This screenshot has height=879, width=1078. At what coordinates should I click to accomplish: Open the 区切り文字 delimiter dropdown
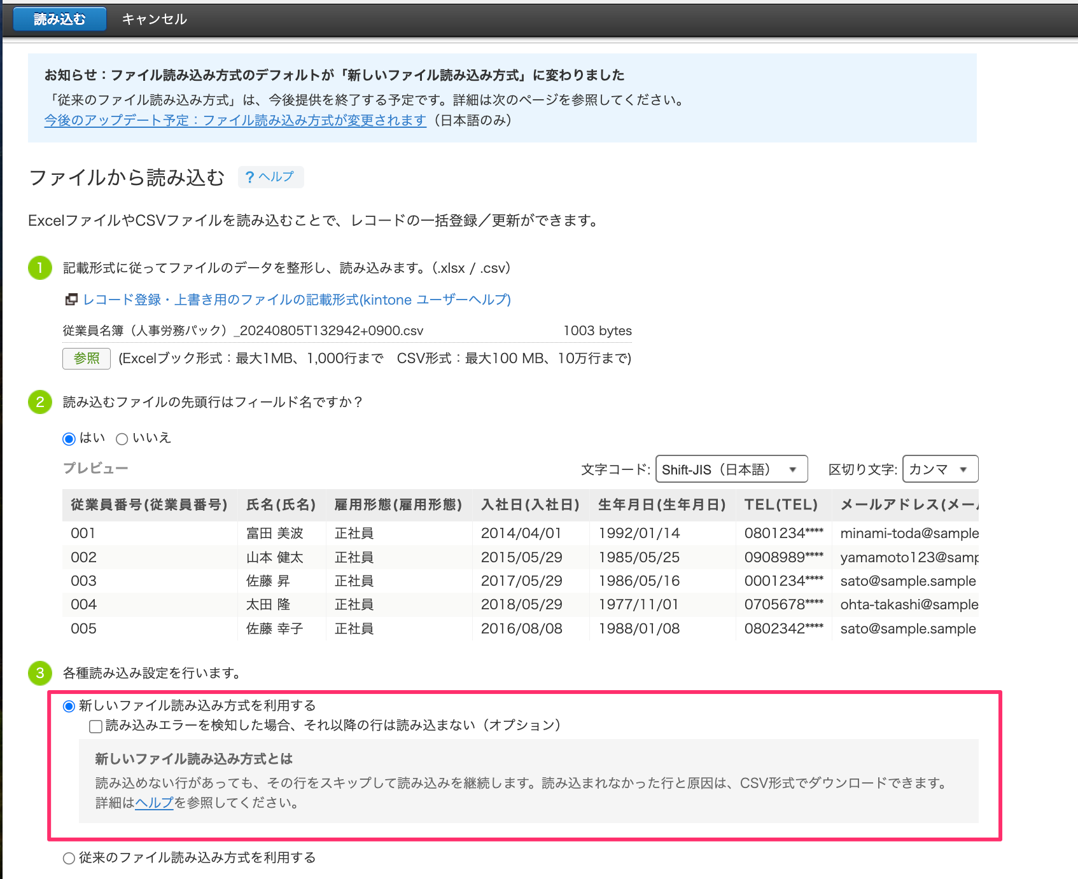940,469
